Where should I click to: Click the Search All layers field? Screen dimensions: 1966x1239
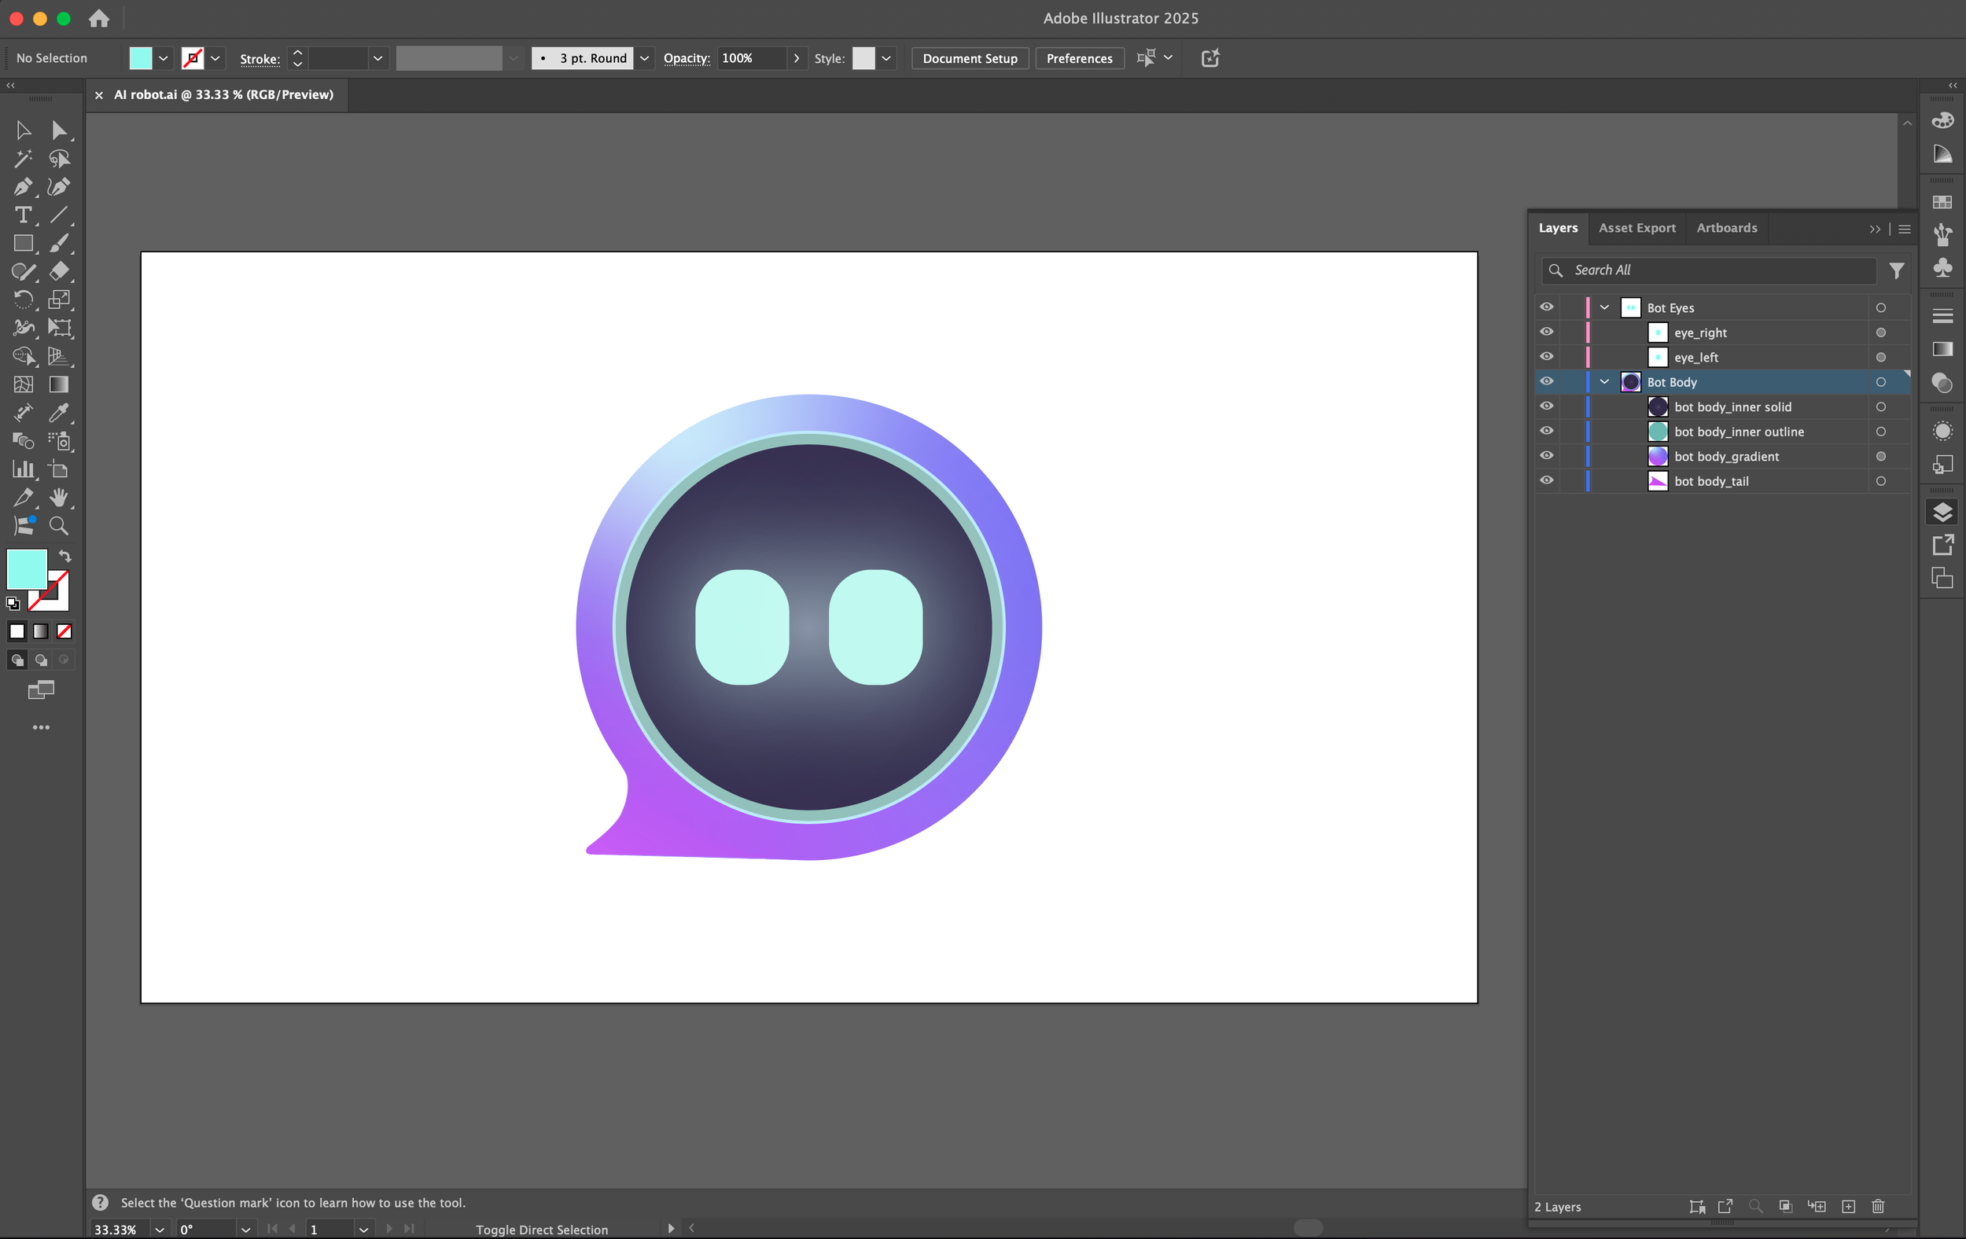tap(1710, 270)
